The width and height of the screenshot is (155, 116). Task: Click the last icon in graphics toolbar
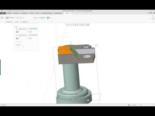tap(88, 25)
